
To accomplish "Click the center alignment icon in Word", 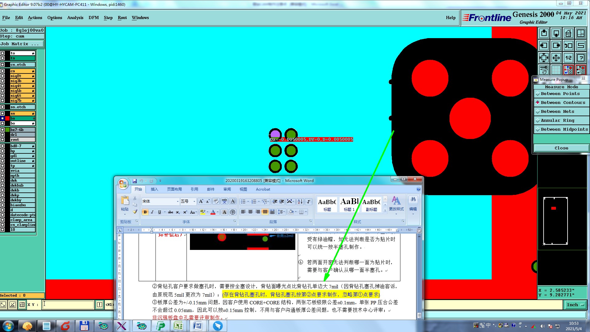I will click(x=250, y=212).
